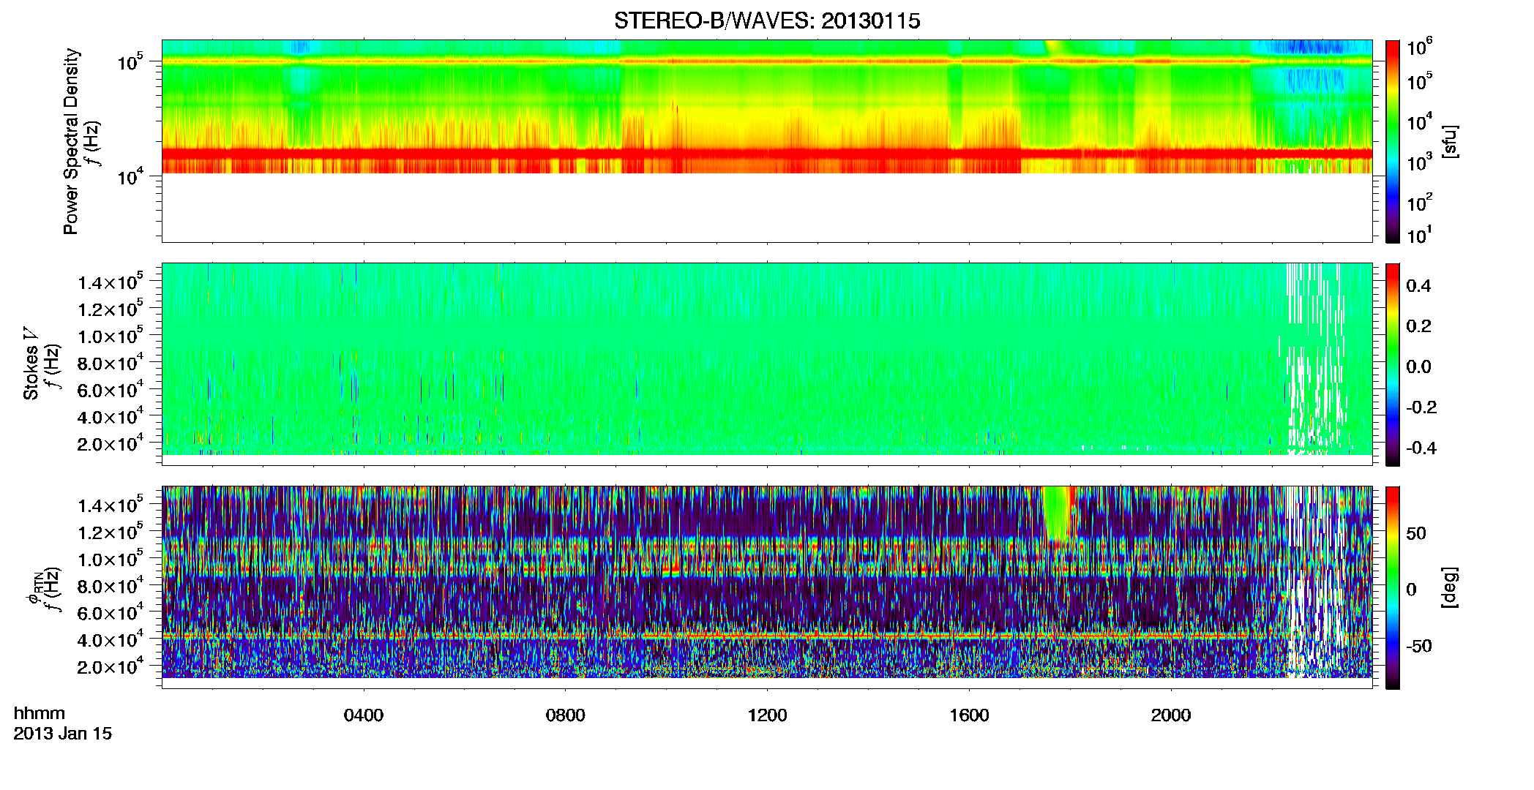Click the 1.4×10⁵ tick on the Stokes V axis
1534x790 pixels.
(111, 282)
